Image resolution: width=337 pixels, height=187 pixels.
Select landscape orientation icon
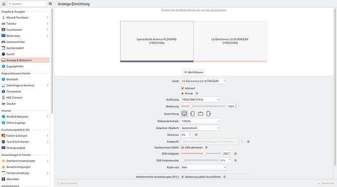[x=184, y=114]
